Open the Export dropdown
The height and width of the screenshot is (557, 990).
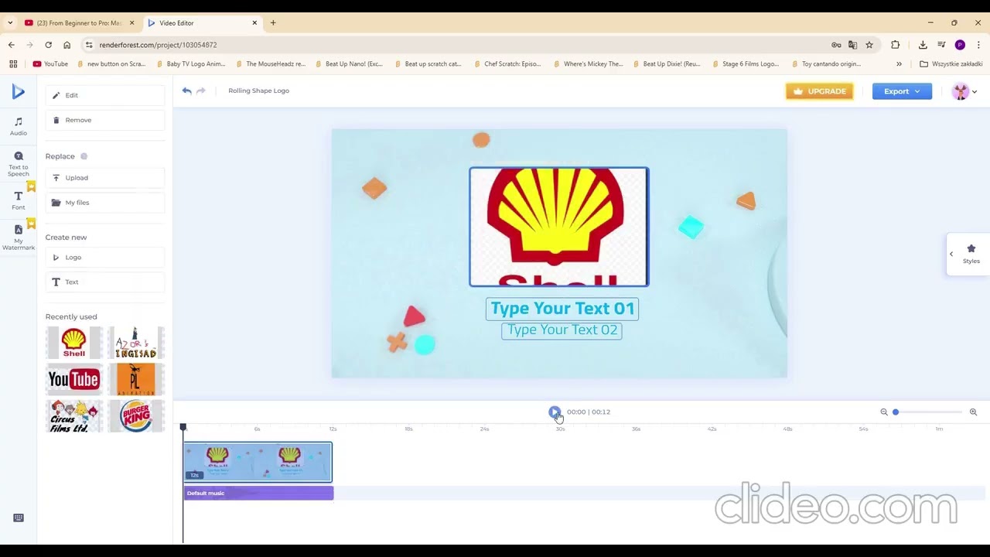902,91
